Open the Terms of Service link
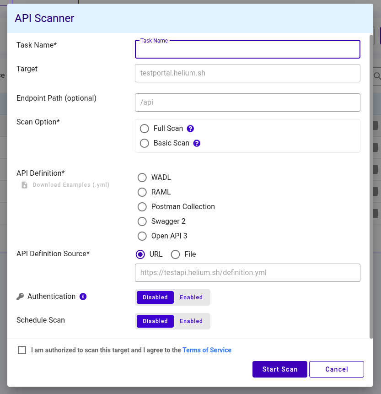This screenshot has width=381, height=394. (207, 350)
